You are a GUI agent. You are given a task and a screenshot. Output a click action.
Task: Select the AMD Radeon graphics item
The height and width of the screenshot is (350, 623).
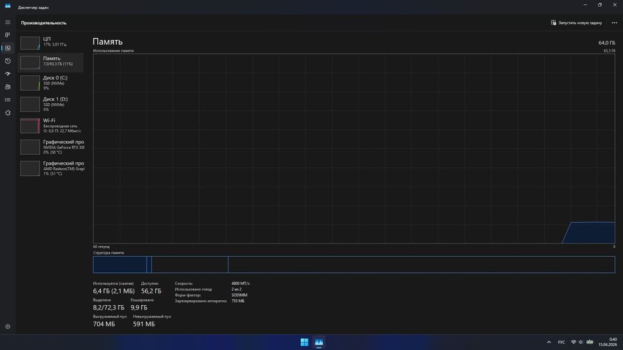coord(51,168)
